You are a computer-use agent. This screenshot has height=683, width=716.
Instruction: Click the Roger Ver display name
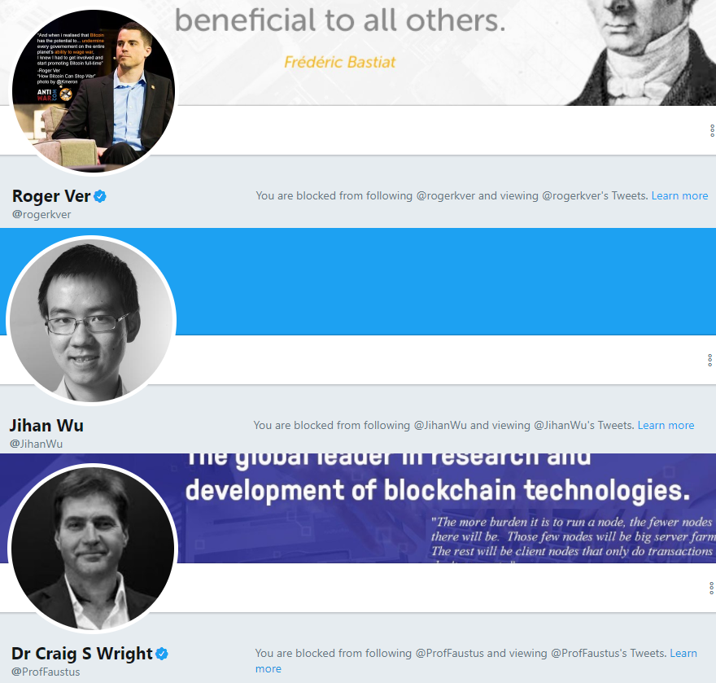point(51,196)
